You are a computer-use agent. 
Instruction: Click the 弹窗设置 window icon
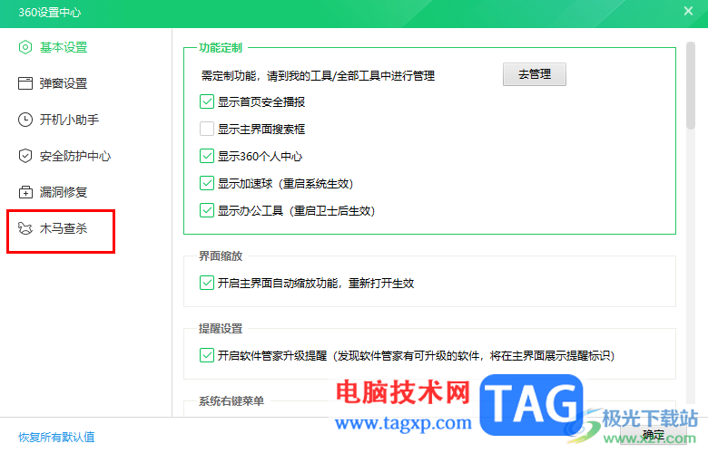[x=25, y=83]
